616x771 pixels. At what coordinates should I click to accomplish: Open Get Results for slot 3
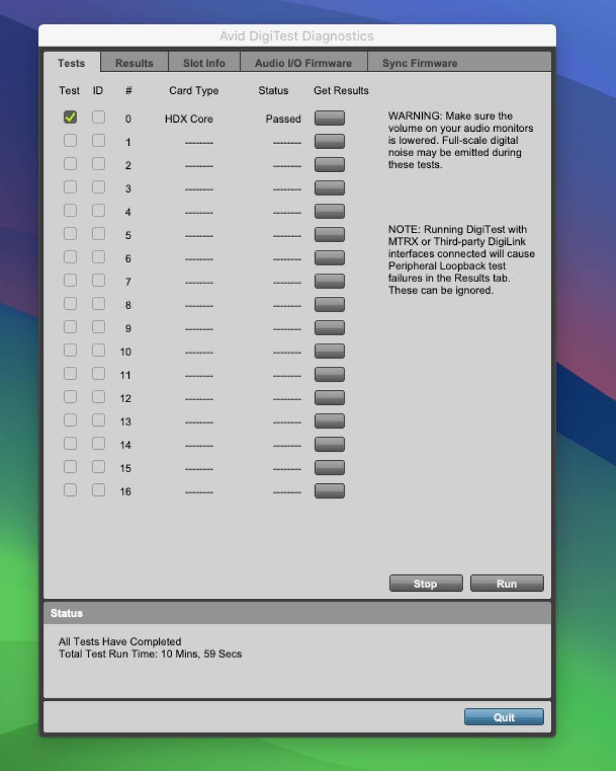[329, 188]
